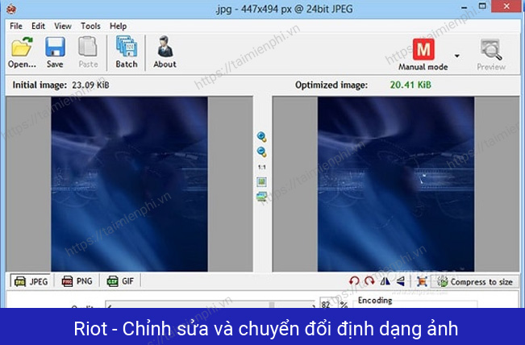525x345 pixels.
Task: Set the view to 1:1 zoom
Action: (x=262, y=167)
